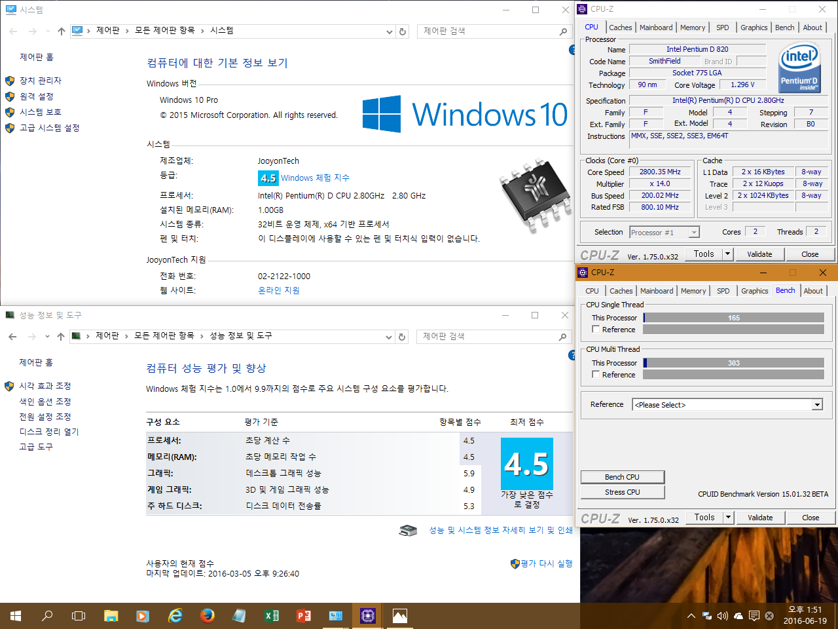
Task: Click the Intel Pentium D logo
Action: tap(799, 67)
